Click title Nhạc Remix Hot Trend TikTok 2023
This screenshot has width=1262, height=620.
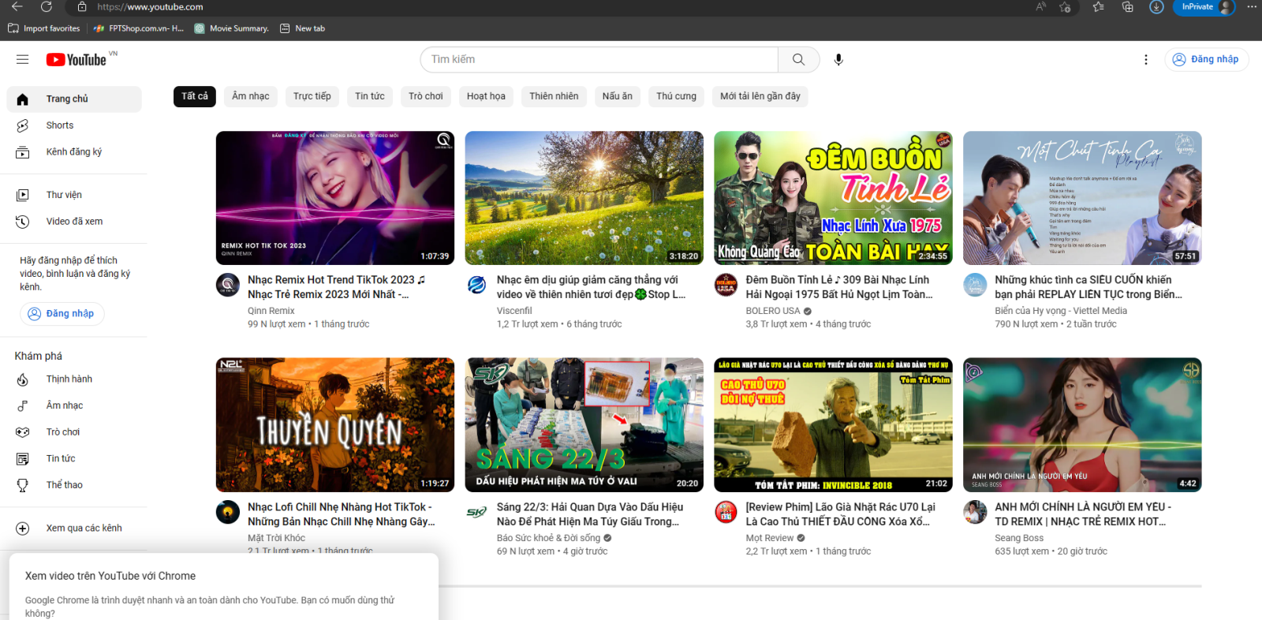(x=336, y=287)
